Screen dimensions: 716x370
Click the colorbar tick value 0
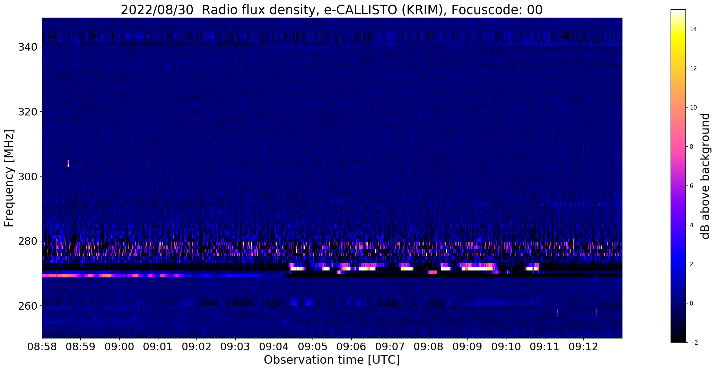(692, 303)
